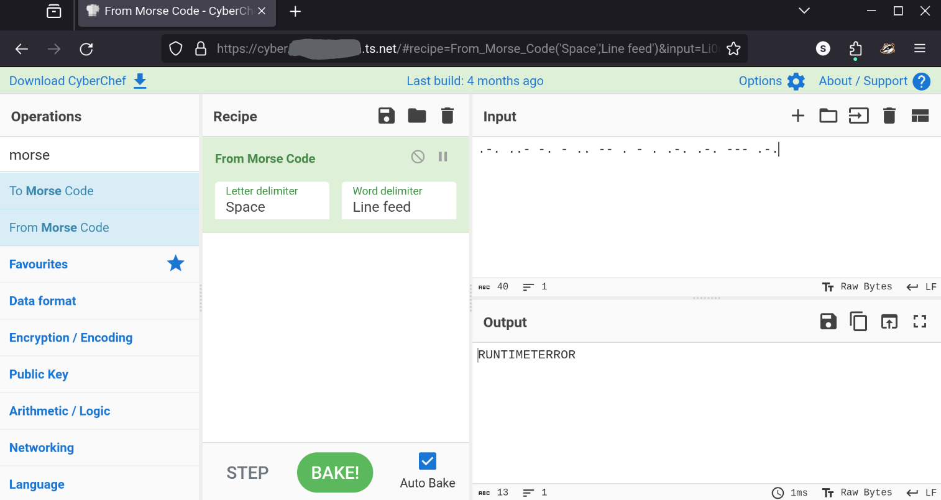Click the padlock site info icon
Viewport: 941px width, 500px height.
click(201, 48)
